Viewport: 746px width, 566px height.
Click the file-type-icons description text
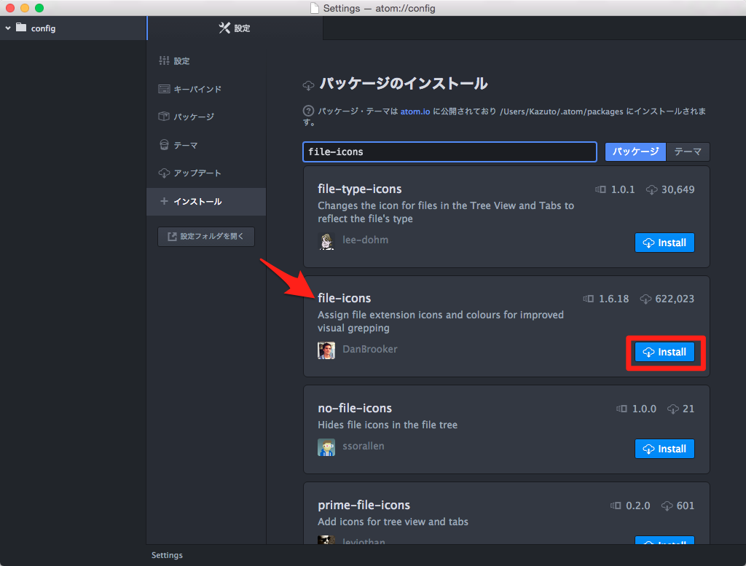tap(446, 212)
